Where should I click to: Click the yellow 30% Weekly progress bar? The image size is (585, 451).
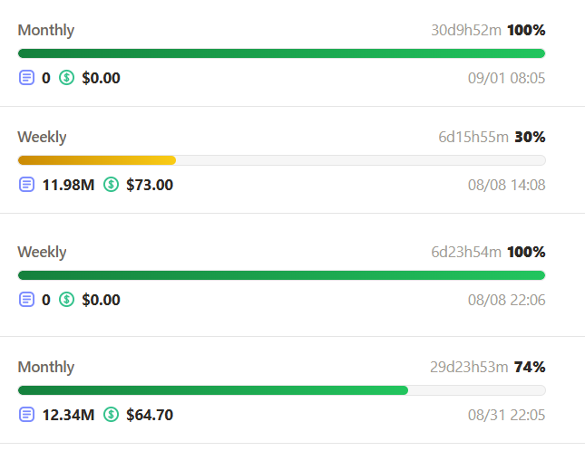(x=282, y=160)
